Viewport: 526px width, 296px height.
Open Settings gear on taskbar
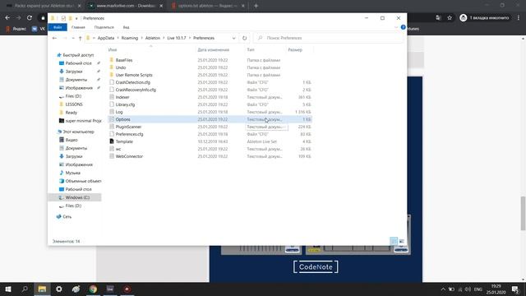coord(59,289)
